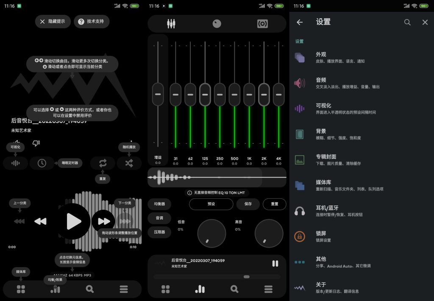Switch to the knob tone panel icon
This screenshot has height=301, width=434.
pos(217,24)
